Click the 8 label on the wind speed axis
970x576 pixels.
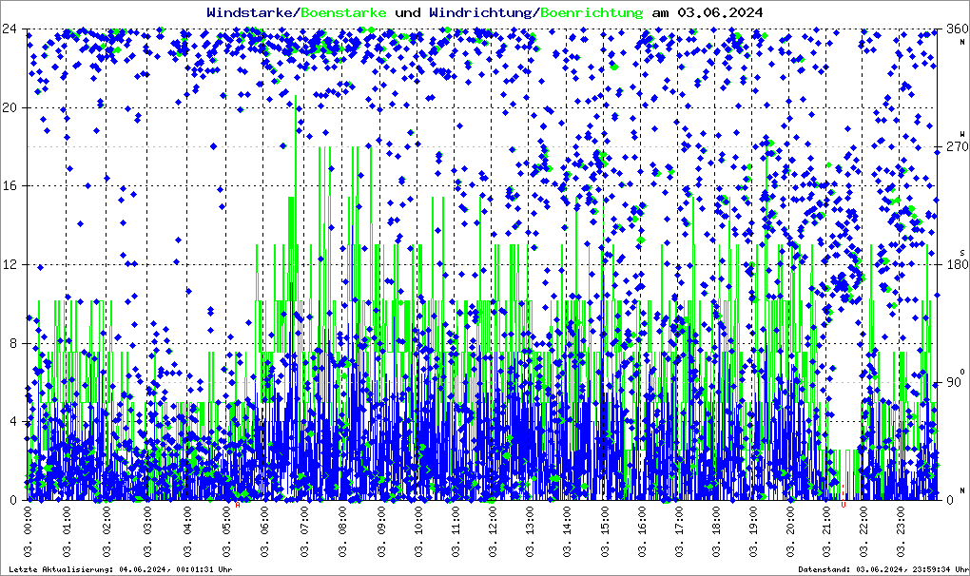[x=12, y=343]
